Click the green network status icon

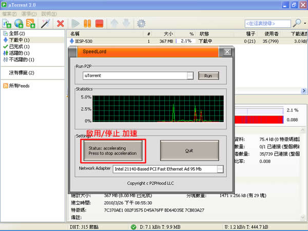click(x=133, y=227)
